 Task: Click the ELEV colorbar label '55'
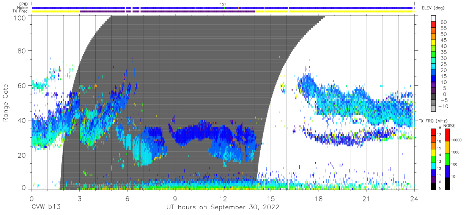443,28
